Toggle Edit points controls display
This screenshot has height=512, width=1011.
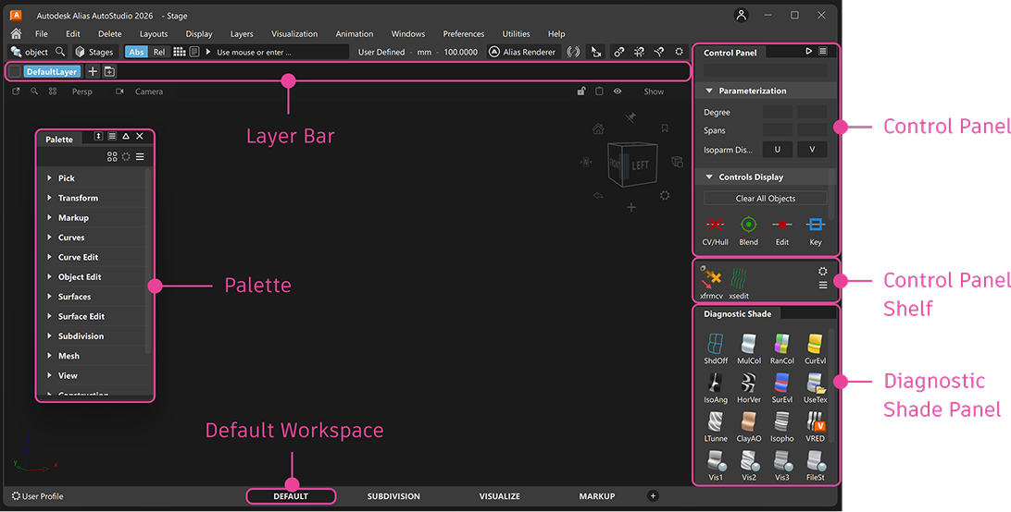click(x=782, y=231)
